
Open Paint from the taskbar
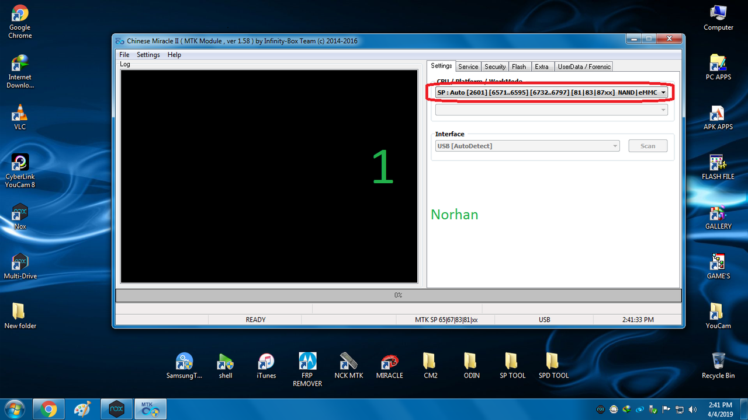point(82,409)
